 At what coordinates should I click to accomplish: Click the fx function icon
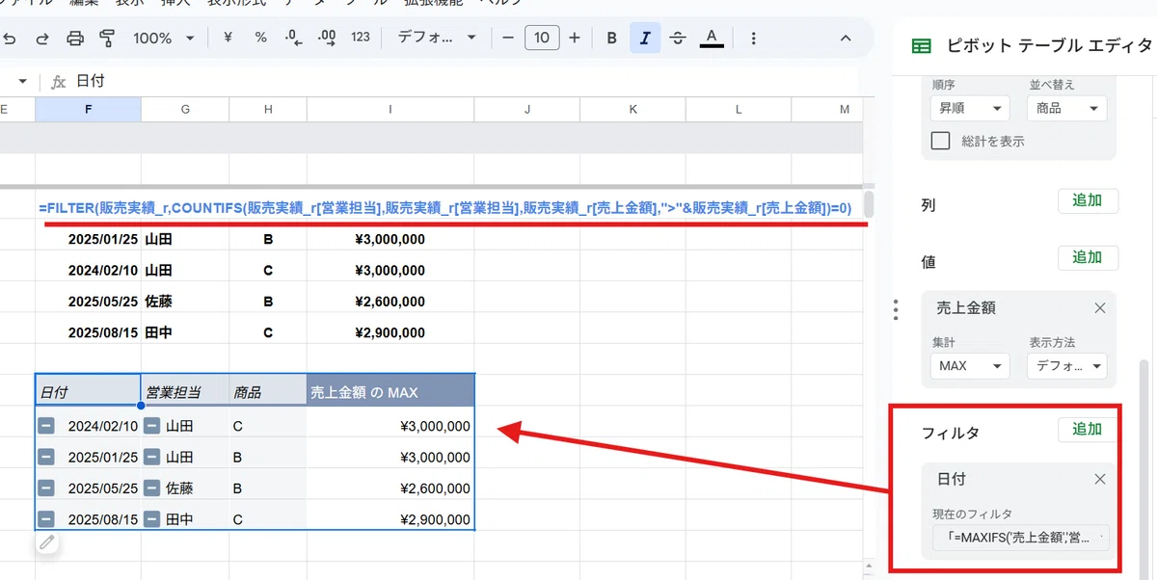58,82
